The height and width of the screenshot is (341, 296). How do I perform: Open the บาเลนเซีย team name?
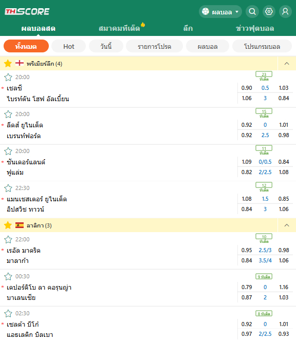[21, 297]
